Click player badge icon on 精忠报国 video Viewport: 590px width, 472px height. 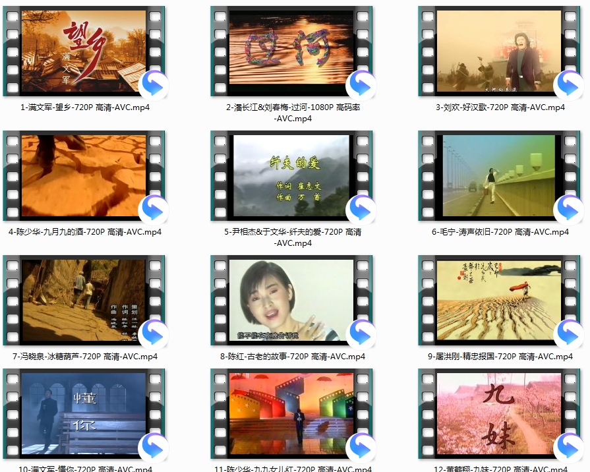(568, 334)
